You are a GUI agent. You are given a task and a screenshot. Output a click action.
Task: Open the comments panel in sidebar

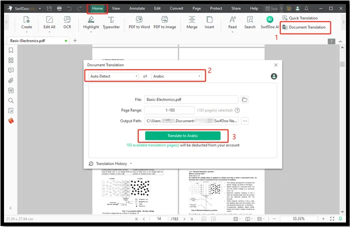coord(11,70)
